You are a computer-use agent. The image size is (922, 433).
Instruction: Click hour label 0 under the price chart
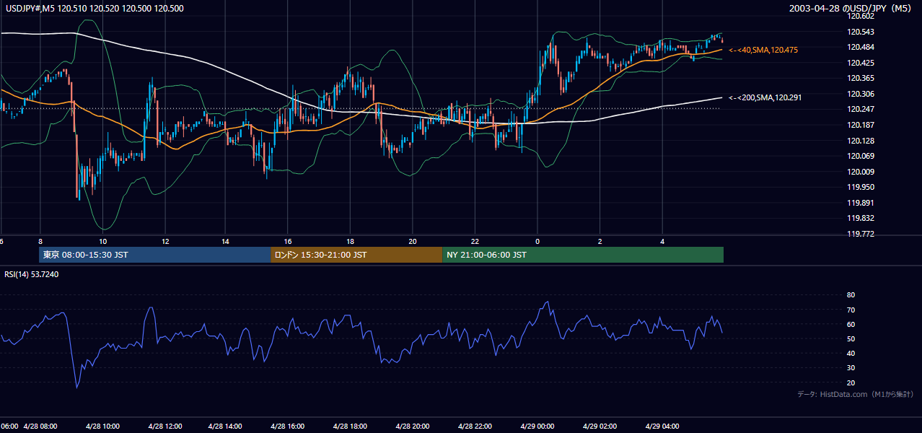pos(537,241)
